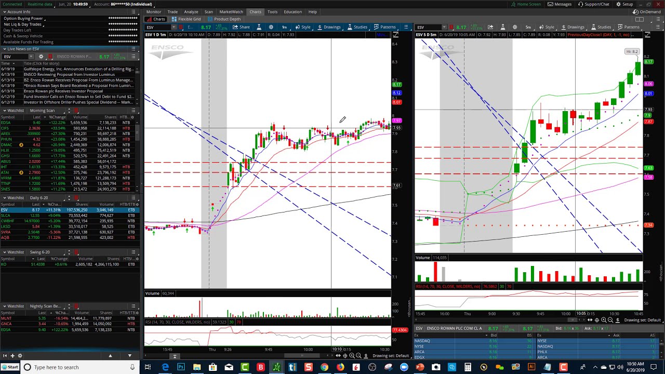Open the Swing 6-20 watchlist menu icon
Image resolution: width=665 pixels, height=374 pixels.
(134, 252)
